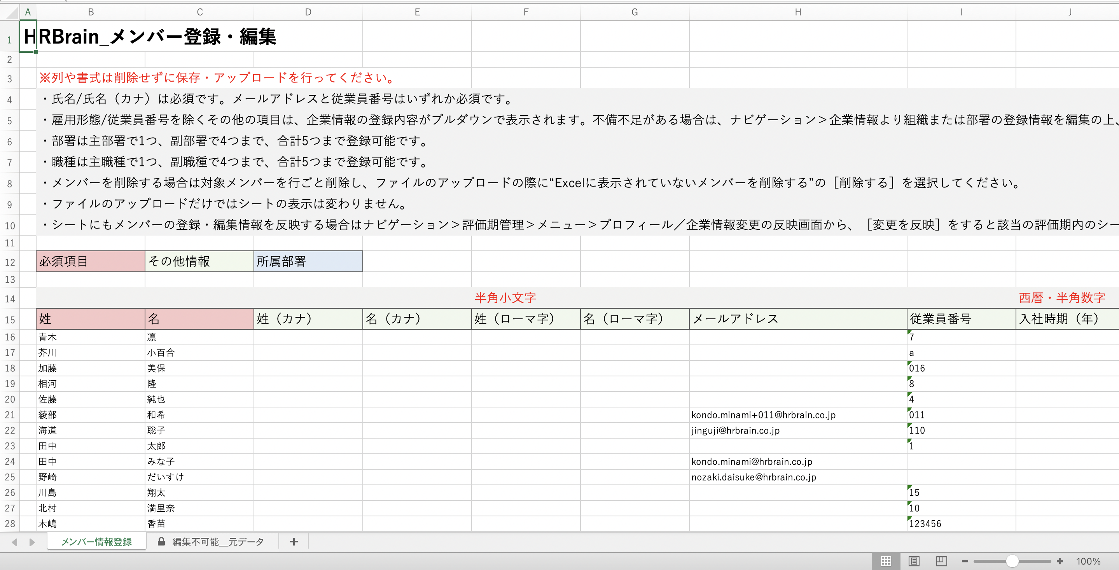Viewport: 1119px width, 570px height.
Task: Select row 1 header
Action: [10, 37]
